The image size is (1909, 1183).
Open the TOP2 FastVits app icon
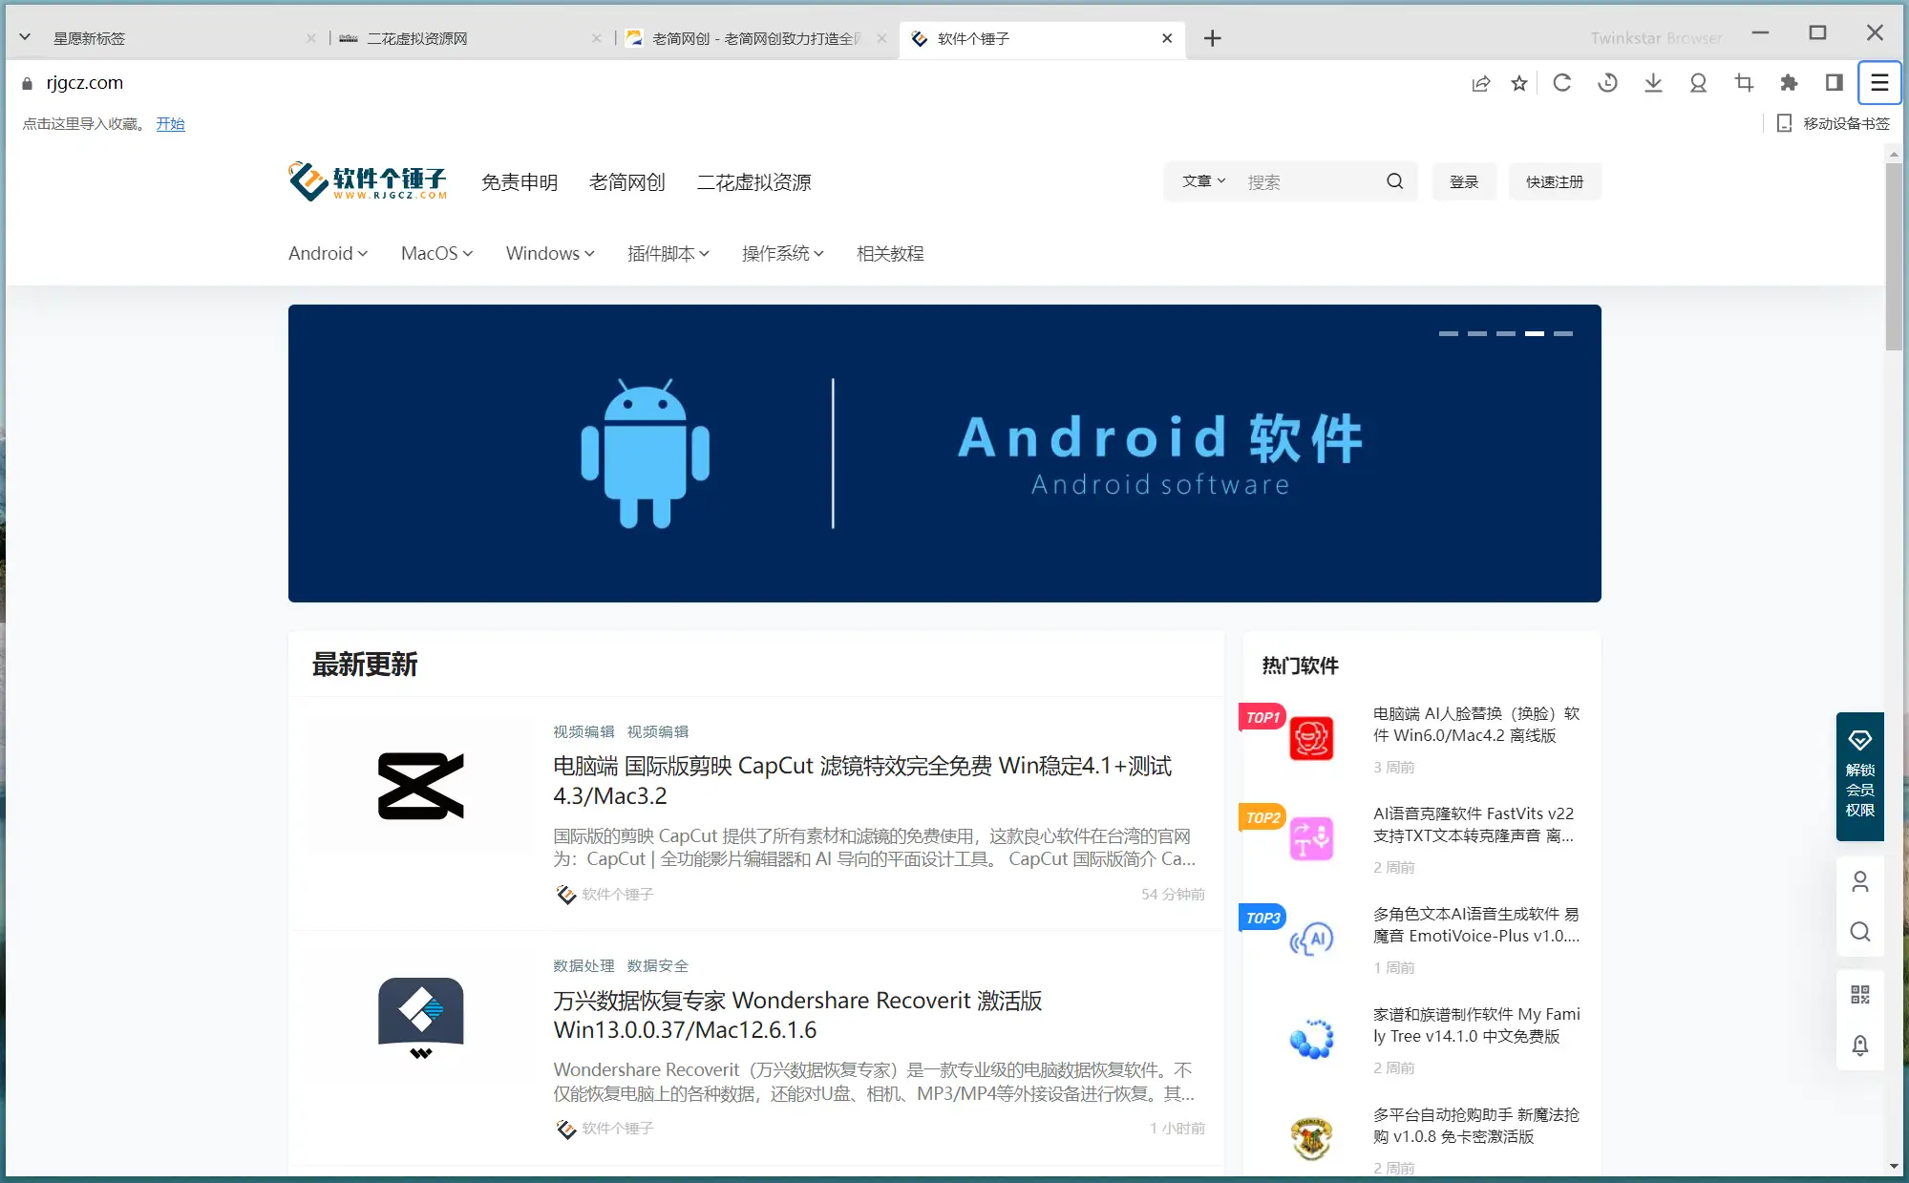[x=1311, y=838]
